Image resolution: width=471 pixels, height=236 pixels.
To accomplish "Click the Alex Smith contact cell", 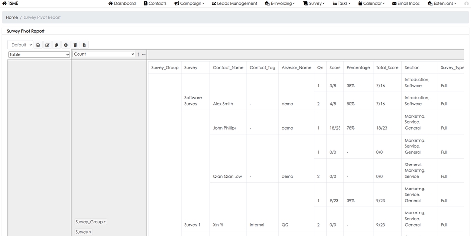I will pyautogui.click(x=223, y=104).
